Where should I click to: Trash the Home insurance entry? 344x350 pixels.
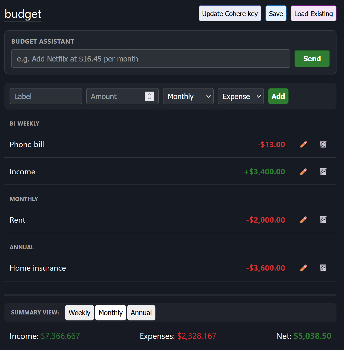pyautogui.click(x=323, y=268)
